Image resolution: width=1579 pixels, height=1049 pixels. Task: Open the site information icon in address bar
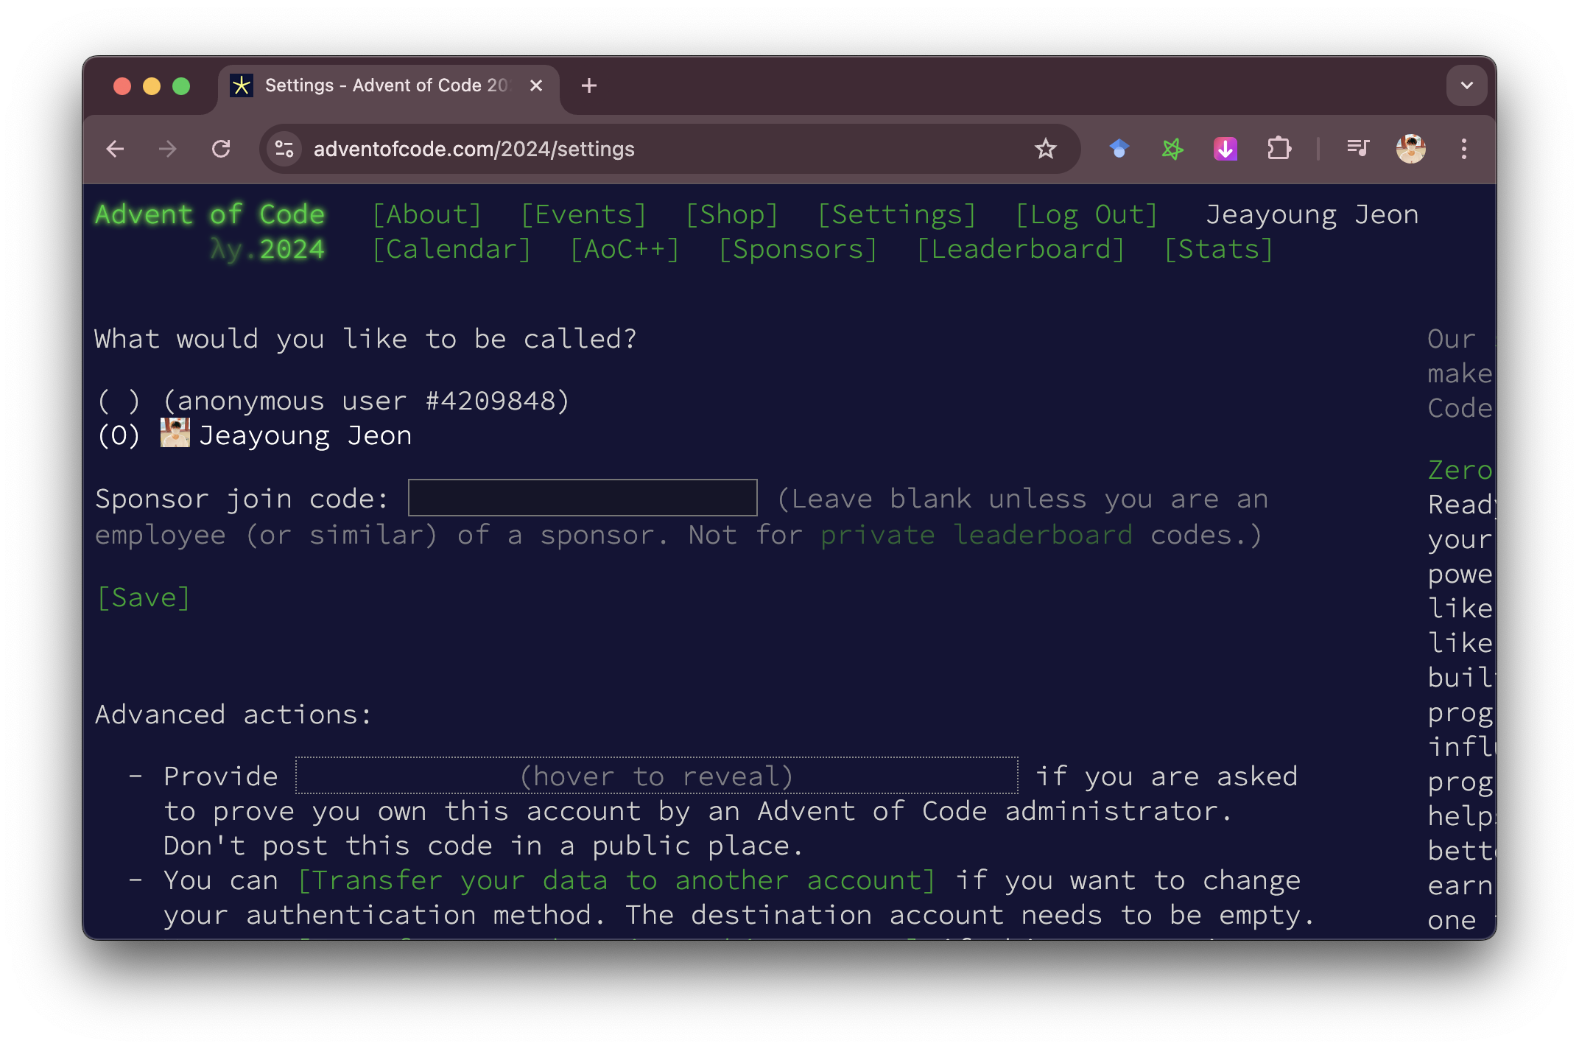[x=284, y=150]
